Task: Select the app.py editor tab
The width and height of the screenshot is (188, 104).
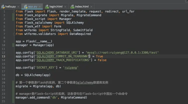Action: 32,6
